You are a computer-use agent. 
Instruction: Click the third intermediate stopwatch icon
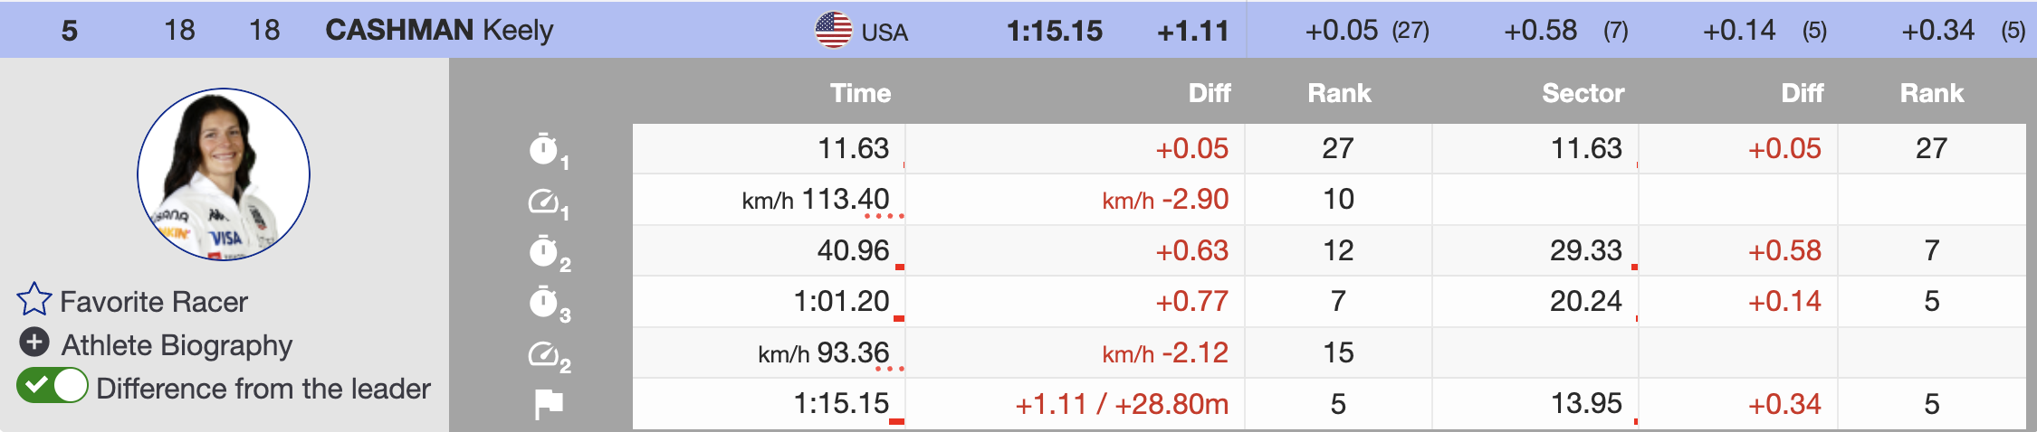click(544, 302)
